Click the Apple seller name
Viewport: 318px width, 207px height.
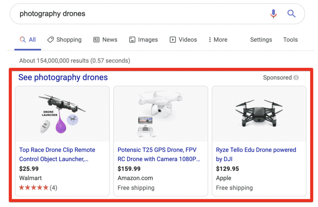coord(224,178)
